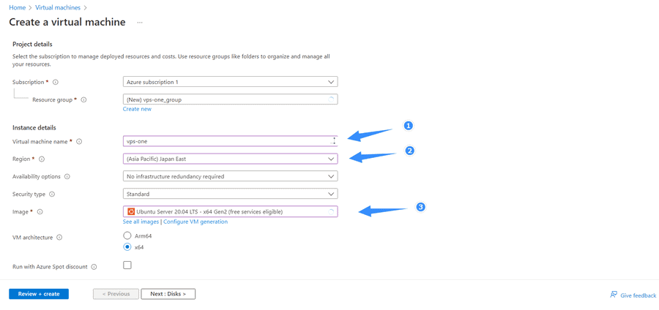Open the Image dropdown with Ubuntu Server
659x310 pixels.
[x=231, y=212]
